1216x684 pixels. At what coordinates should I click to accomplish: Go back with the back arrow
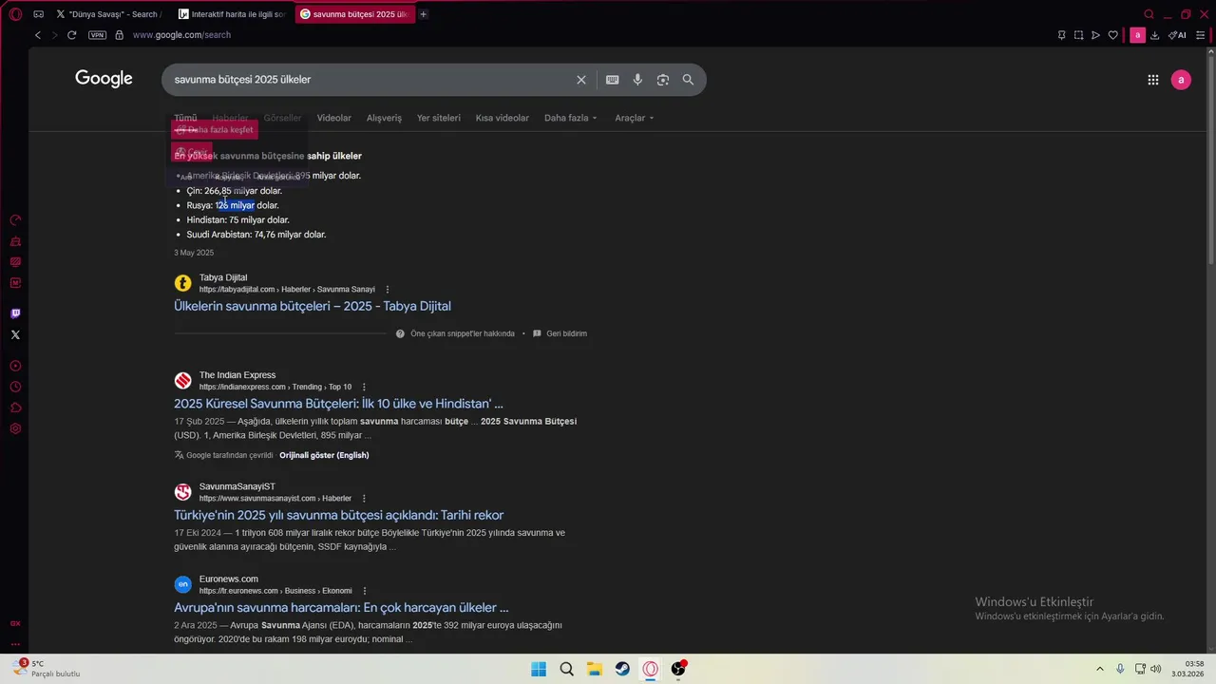(x=38, y=35)
